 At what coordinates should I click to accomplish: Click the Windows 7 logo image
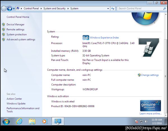pyautogui.click(x=149, y=47)
